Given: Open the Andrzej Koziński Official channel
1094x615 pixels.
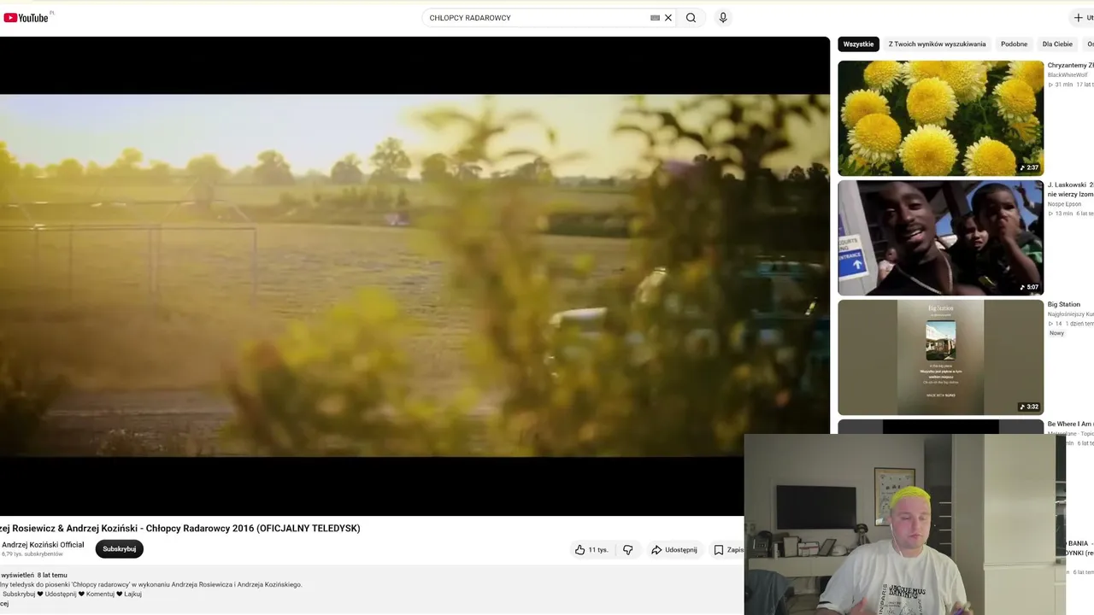Looking at the screenshot, I should pos(43,545).
